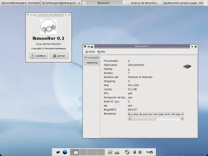Click the Excepción de fpu label
The height and width of the screenshot is (156, 208).
pos(115,97)
